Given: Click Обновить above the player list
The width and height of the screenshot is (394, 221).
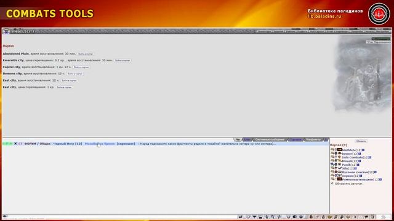Looking at the screenshot, I should click(x=361, y=141).
